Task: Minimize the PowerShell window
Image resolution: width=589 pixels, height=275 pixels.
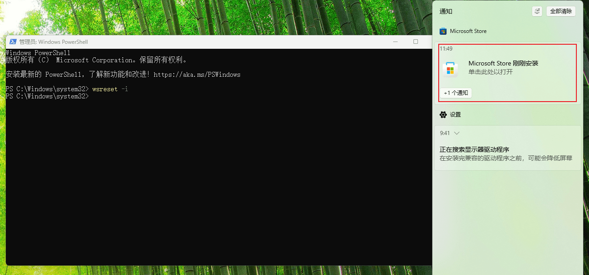Action: (395, 41)
